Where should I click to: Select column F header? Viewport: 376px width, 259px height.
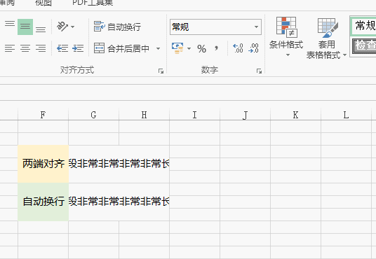point(43,115)
